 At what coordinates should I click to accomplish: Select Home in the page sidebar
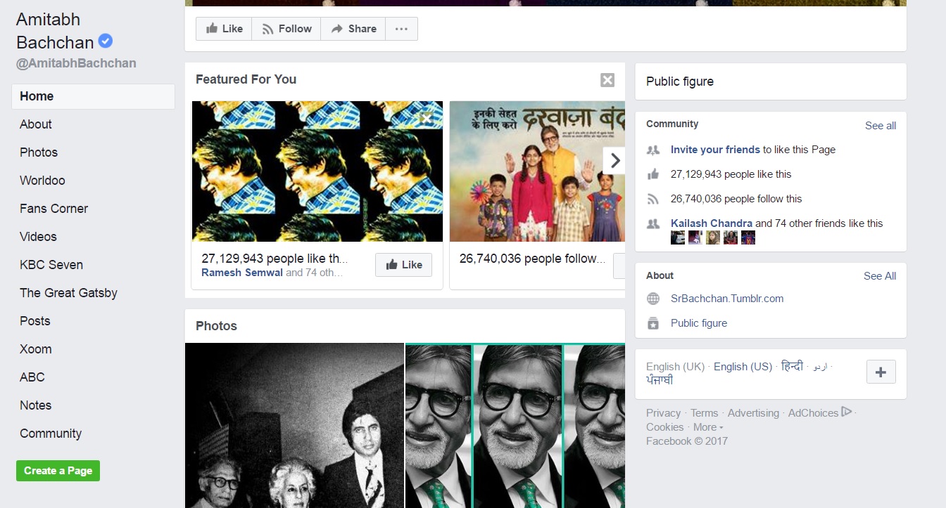(93, 96)
